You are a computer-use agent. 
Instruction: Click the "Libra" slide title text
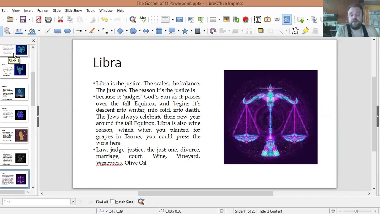[107, 62]
